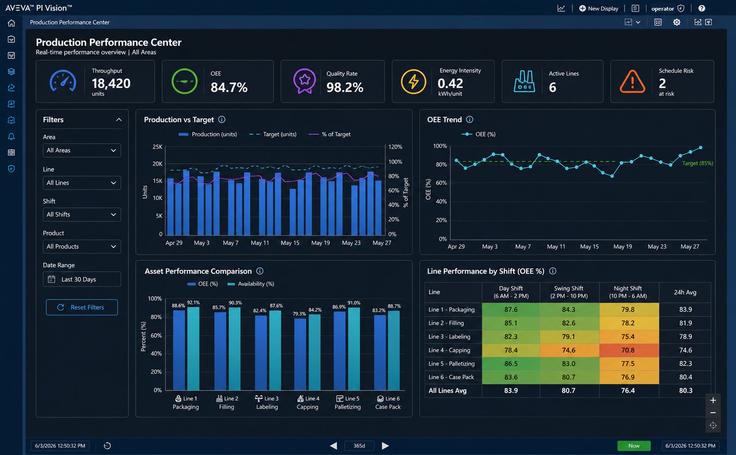Click the Production Performance Center breadcrumb
Screen dimensions: 736x455
[70, 22]
